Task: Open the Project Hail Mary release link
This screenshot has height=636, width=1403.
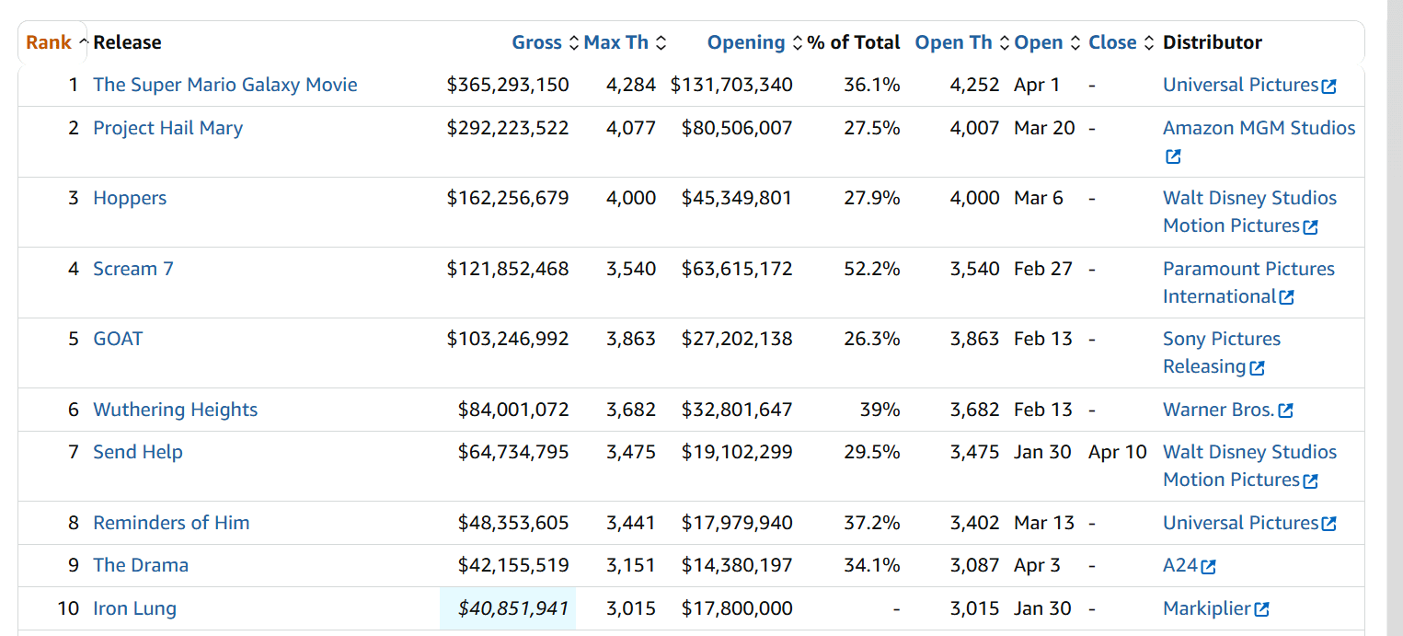Action: (x=167, y=128)
